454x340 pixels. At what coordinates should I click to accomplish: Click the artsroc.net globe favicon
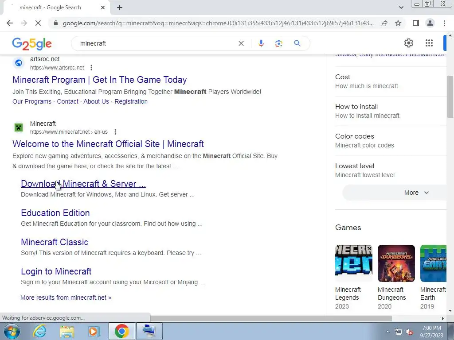[x=19, y=63]
